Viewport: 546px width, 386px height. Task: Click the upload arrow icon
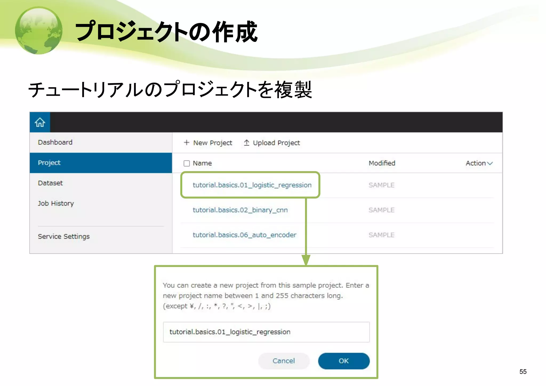(x=247, y=143)
